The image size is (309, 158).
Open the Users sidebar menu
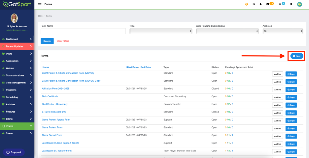pyautogui.click(x=17, y=54)
